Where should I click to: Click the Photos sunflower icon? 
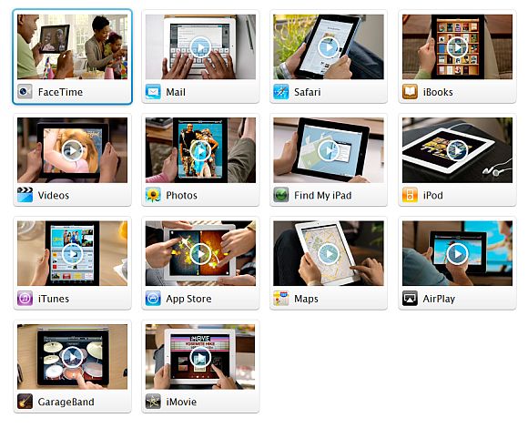click(153, 195)
